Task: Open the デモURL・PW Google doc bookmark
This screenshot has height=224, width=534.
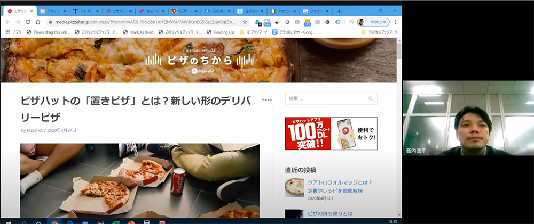Action: 294,32
